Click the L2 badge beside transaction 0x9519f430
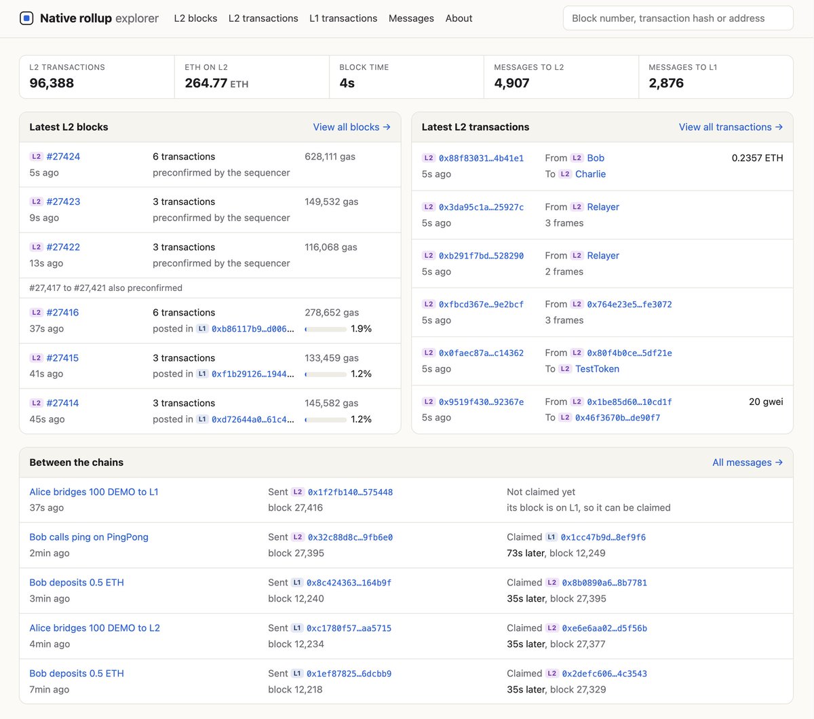This screenshot has height=719, width=814. coord(429,402)
